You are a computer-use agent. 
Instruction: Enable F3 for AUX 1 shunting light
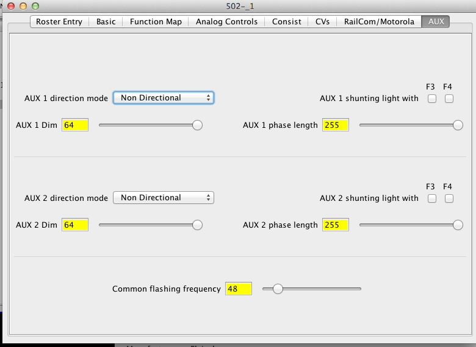coord(432,99)
